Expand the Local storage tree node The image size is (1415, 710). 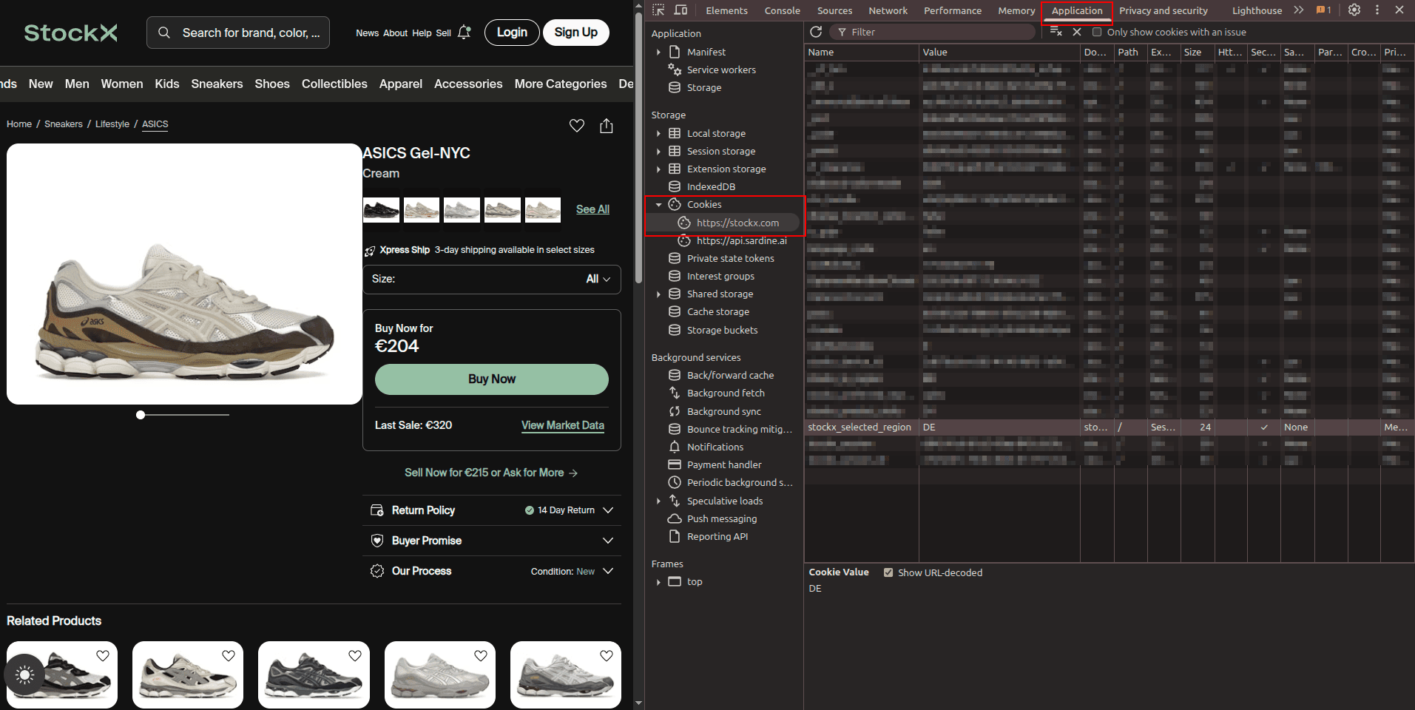click(658, 133)
